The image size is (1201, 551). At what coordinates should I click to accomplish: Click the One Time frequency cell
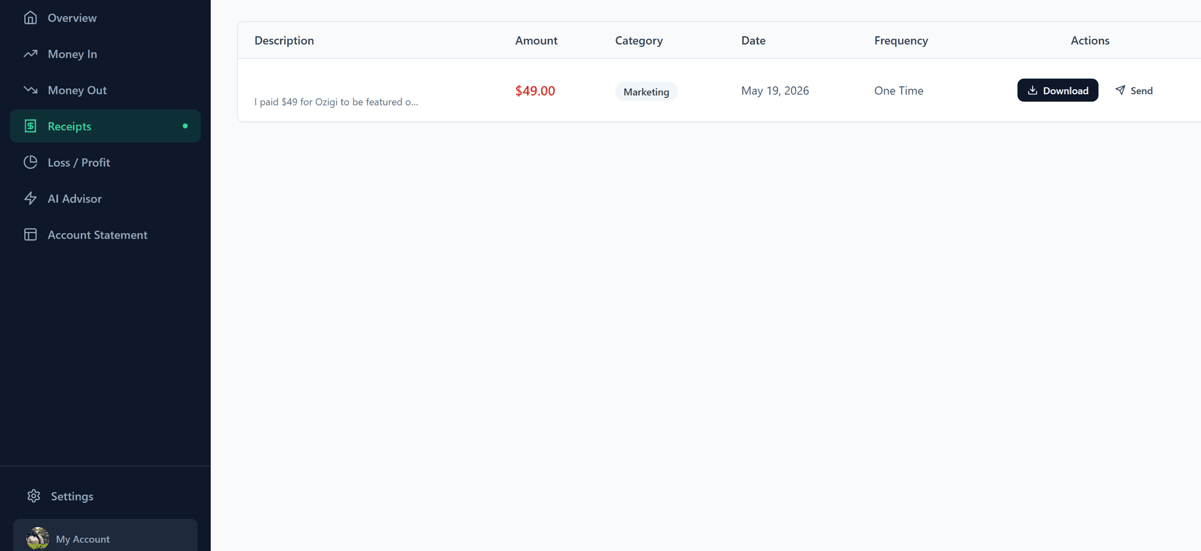click(x=899, y=91)
